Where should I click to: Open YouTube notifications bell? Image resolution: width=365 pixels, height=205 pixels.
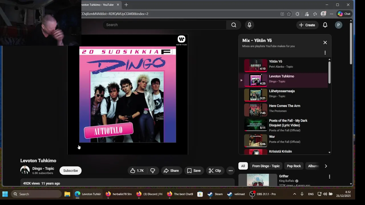point(325,25)
